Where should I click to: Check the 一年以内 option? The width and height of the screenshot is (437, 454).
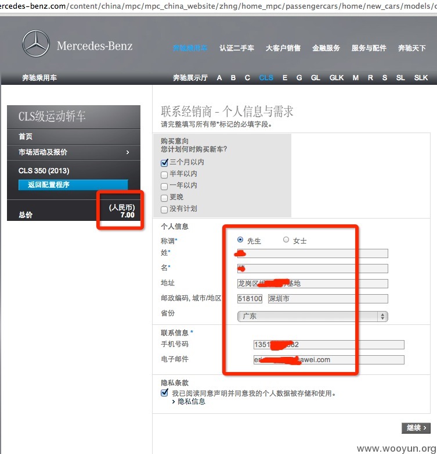[164, 186]
